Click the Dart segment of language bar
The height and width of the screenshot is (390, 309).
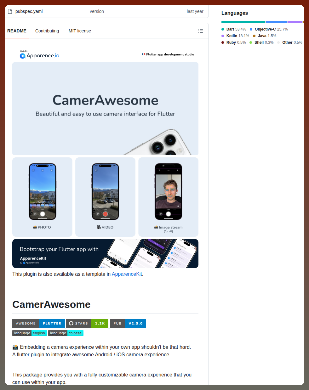243,22
